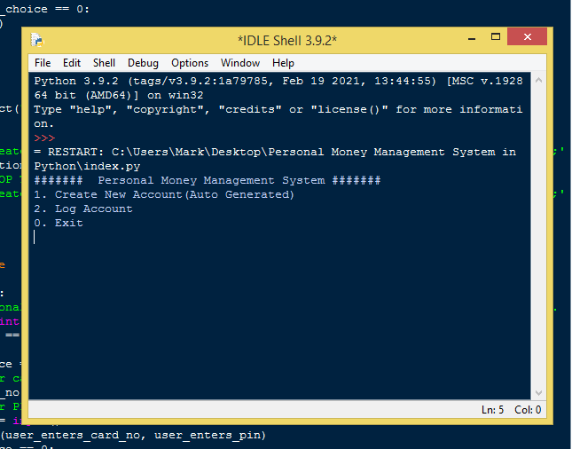Click the Ln: 5 status indicator
The image size is (572, 449).
(493, 410)
